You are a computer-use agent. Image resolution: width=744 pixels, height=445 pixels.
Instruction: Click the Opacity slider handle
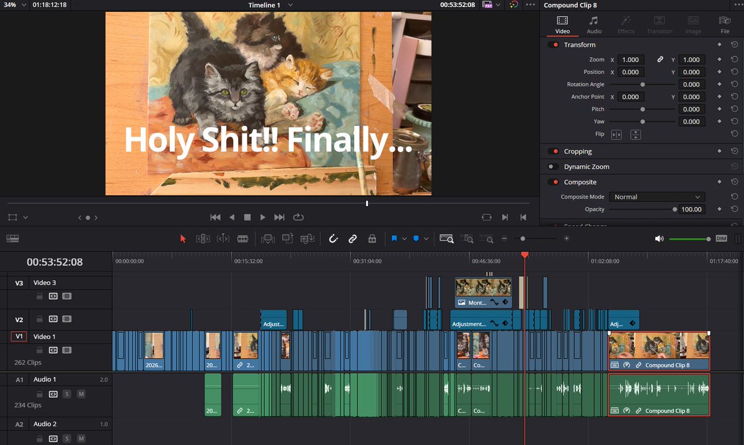click(x=675, y=209)
